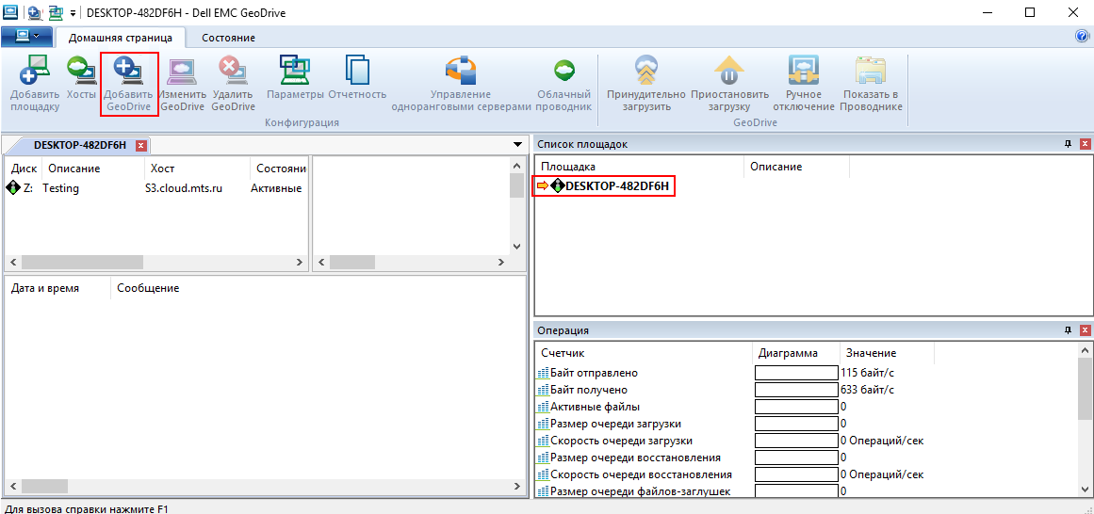
Task: Select the Домашняя страница tab
Action: [121, 38]
